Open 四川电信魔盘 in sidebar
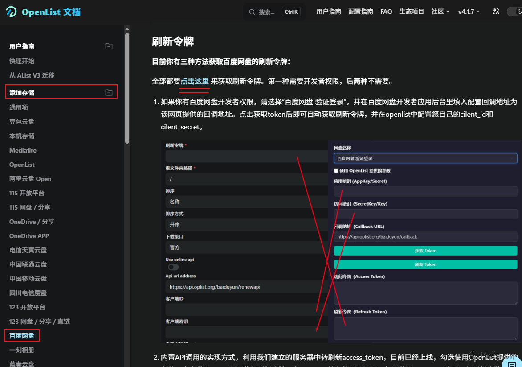The width and height of the screenshot is (522, 367). pyautogui.click(x=29, y=293)
